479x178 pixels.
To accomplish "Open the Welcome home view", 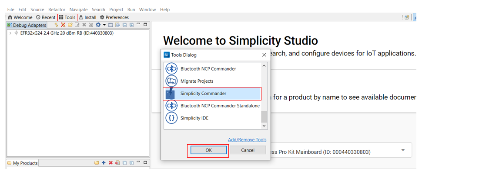I will (20, 17).
